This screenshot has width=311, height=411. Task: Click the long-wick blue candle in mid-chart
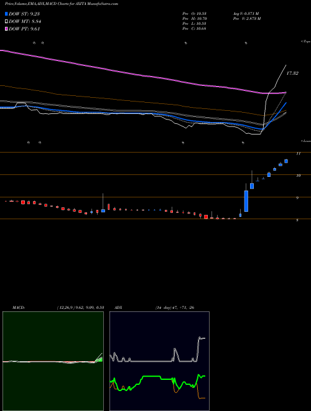103,210
